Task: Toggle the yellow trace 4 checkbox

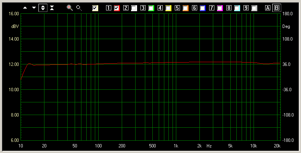Action: click(x=168, y=8)
